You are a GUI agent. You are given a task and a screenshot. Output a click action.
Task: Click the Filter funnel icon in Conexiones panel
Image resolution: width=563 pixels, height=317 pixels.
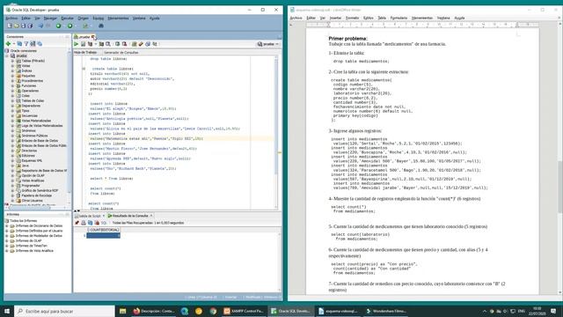[26, 44]
